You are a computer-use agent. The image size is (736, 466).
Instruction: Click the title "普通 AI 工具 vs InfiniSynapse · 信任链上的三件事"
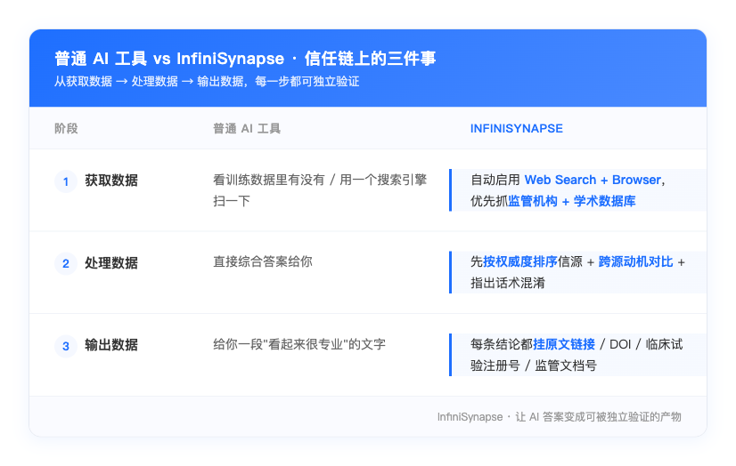click(x=245, y=59)
